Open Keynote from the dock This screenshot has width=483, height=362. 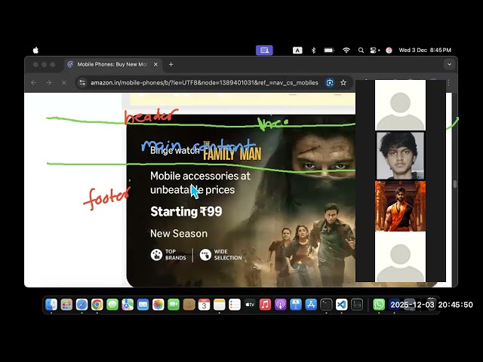tap(296, 305)
